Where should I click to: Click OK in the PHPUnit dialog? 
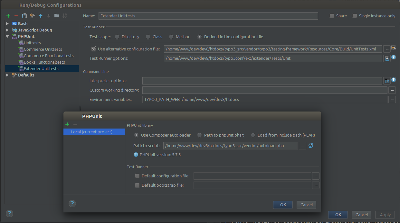coord(283,205)
